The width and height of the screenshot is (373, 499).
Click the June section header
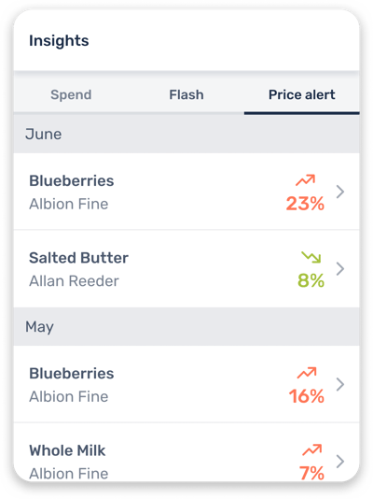tap(186, 134)
